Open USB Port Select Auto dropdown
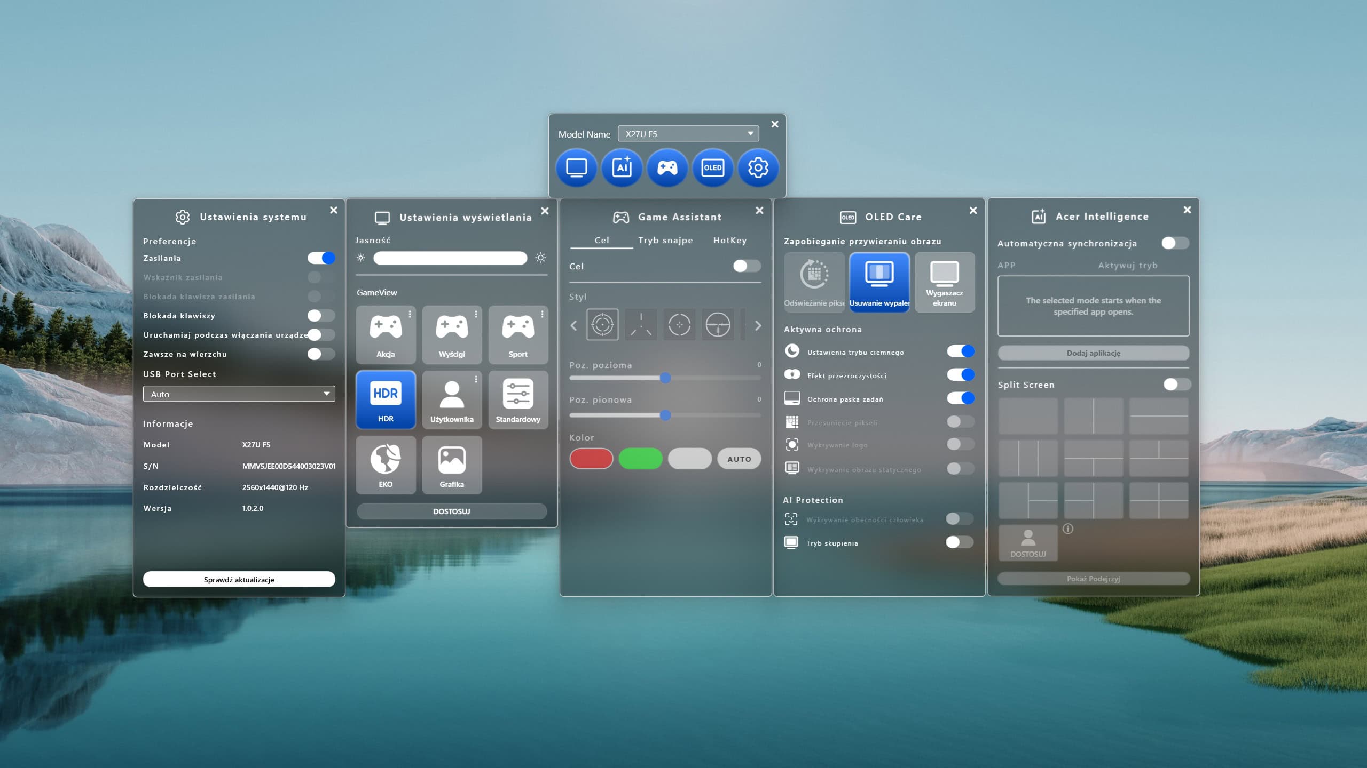Image resolution: width=1367 pixels, height=768 pixels. pyautogui.click(x=239, y=394)
